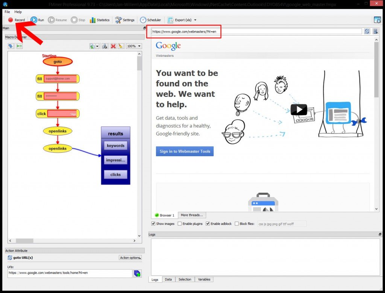Open the File menu

point(7,12)
